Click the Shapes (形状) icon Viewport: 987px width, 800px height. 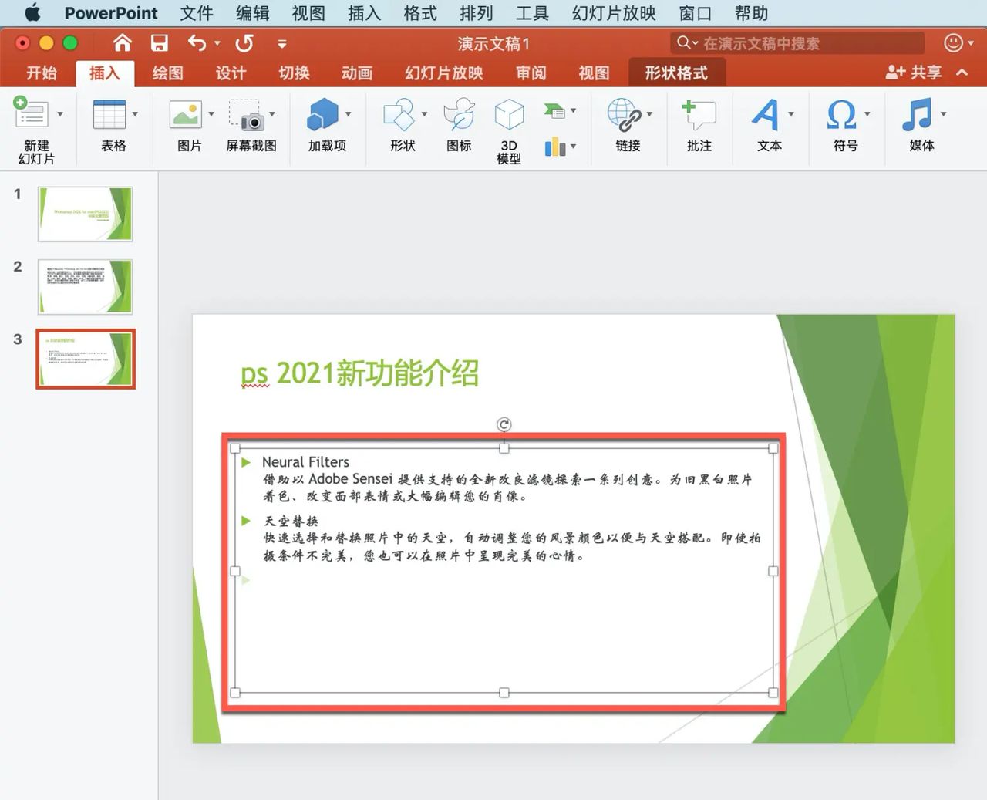click(x=399, y=114)
